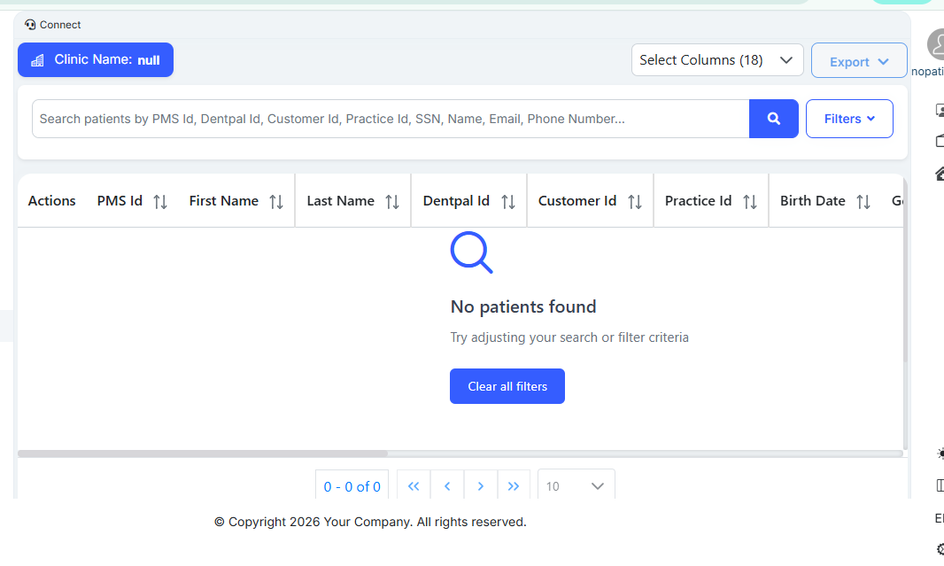Click the Clinic Name badge button
This screenshot has height=566, width=944.
[96, 60]
